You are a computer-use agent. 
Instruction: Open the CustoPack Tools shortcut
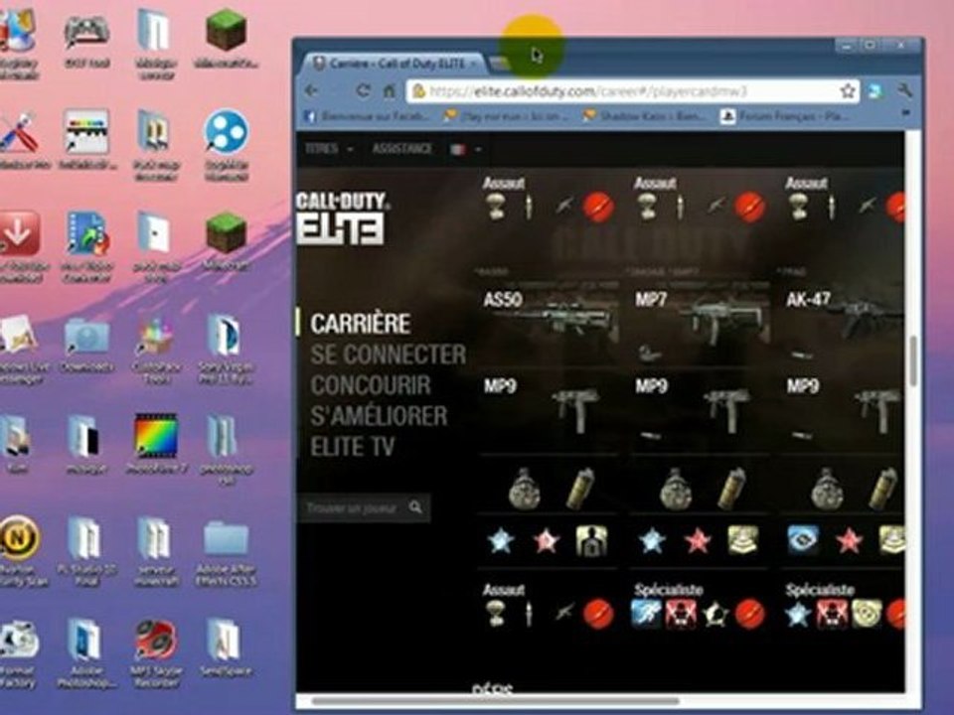click(x=156, y=349)
